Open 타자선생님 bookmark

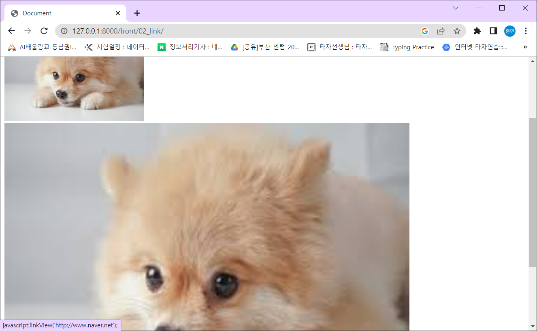point(339,47)
